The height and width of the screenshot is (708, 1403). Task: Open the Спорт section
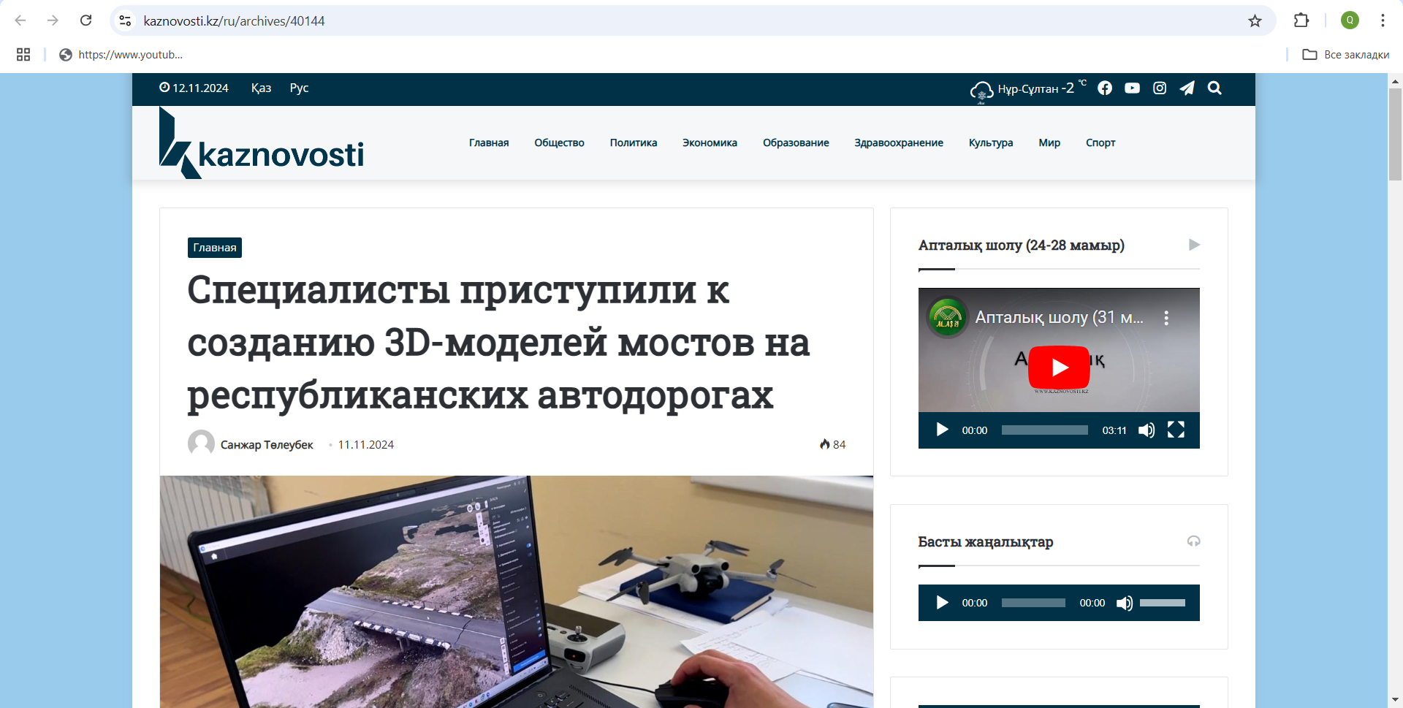(x=1100, y=142)
